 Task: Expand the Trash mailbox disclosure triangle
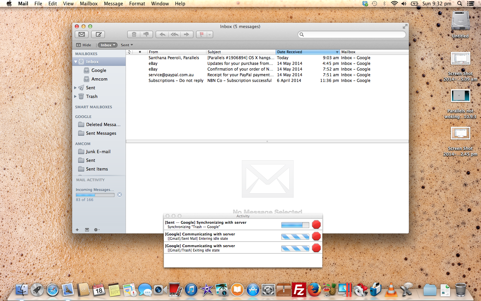75,96
